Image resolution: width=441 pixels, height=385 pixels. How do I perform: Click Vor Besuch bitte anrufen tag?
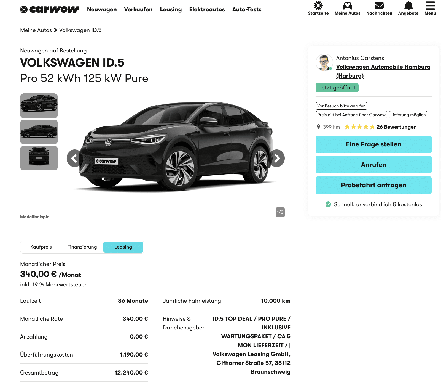coord(341,106)
